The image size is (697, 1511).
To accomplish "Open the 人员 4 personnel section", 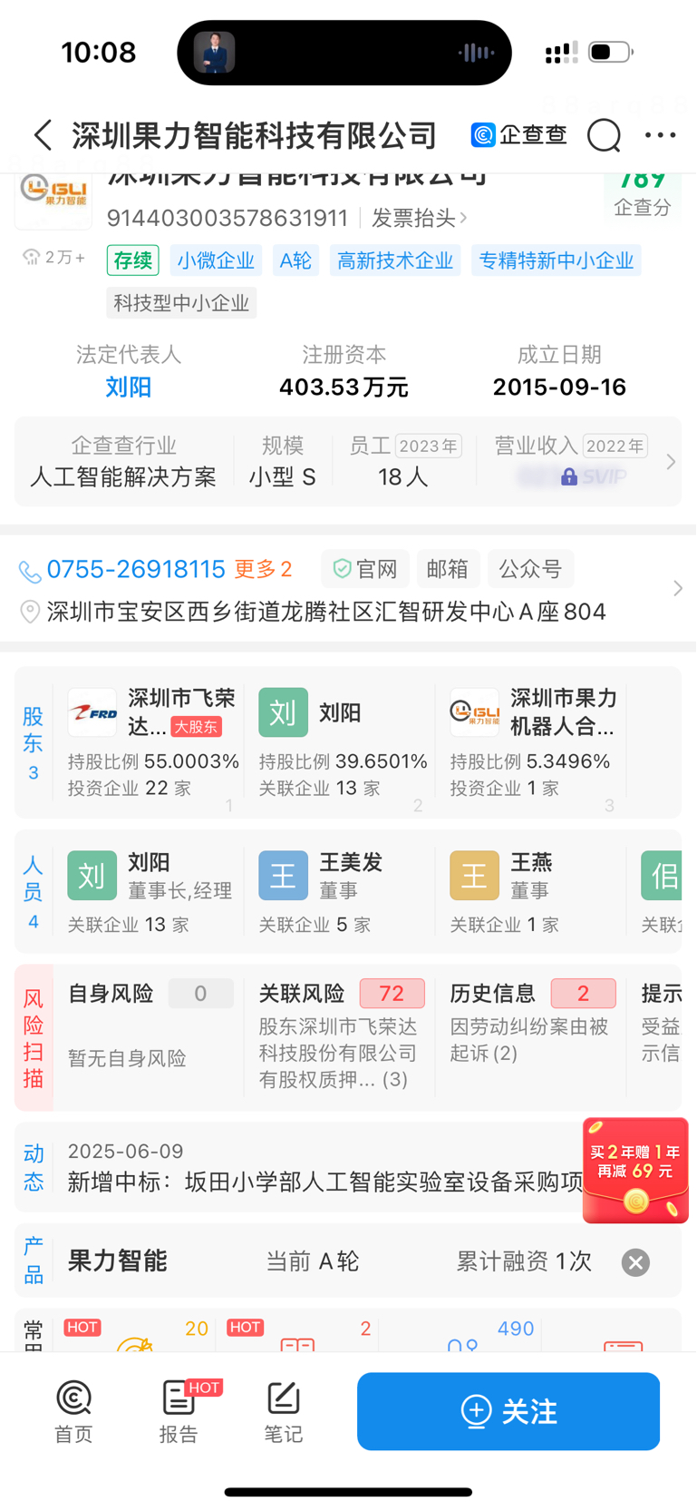I will [x=34, y=893].
